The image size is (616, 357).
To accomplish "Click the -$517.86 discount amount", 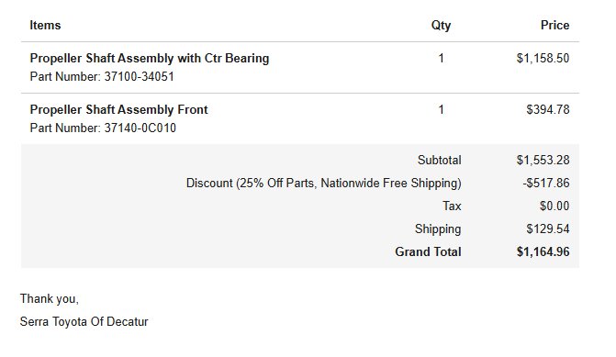I will click(545, 184).
